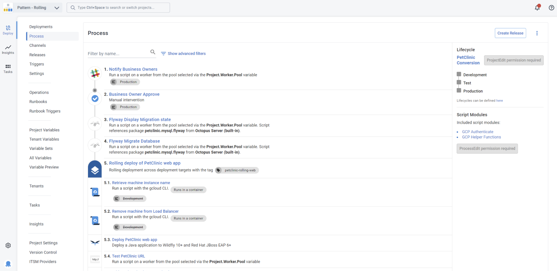The image size is (557, 271).
Task: Check the Development lifecycle checkbox
Action: [x=459, y=74]
